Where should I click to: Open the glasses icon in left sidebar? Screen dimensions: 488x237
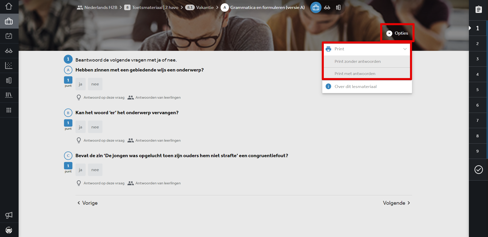9,51
